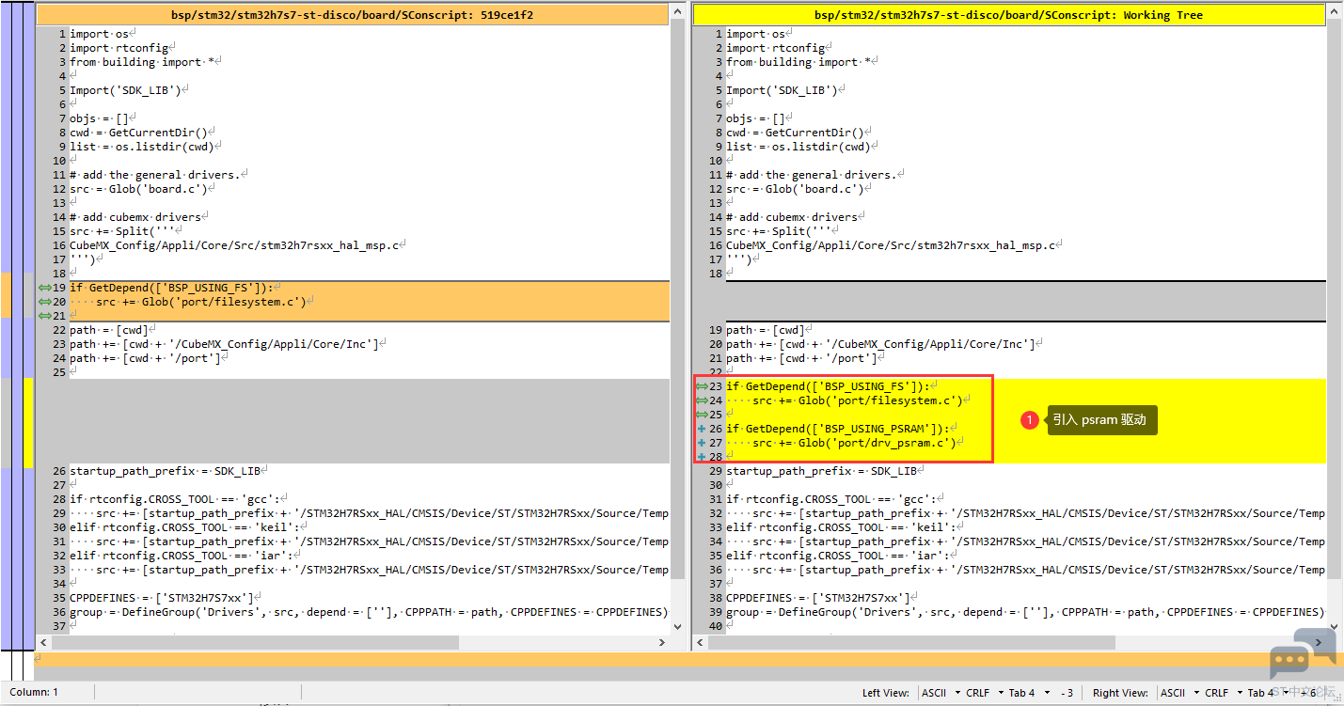Click 'from building import *' in right pane
Viewport: 1344px width, 706px height.
pos(798,62)
